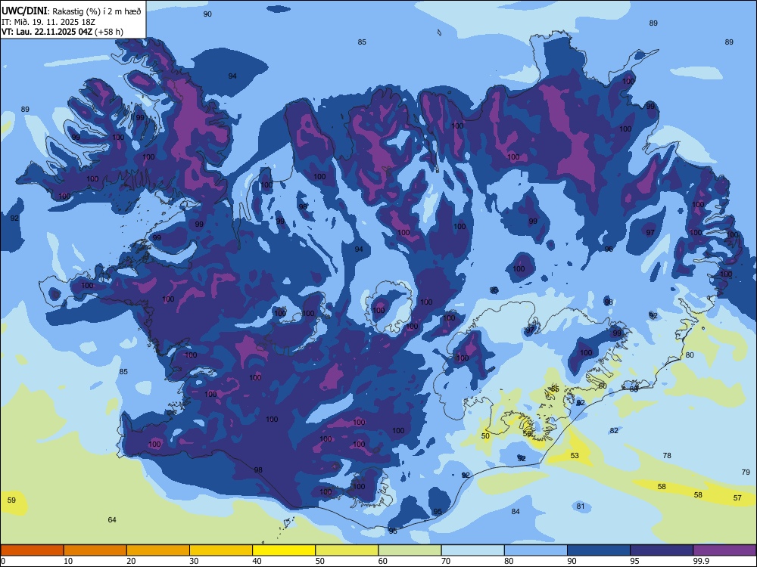Screen dimensions: 757x567
Task: Select the legend scale label '70'
Action: click(x=446, y=561)
